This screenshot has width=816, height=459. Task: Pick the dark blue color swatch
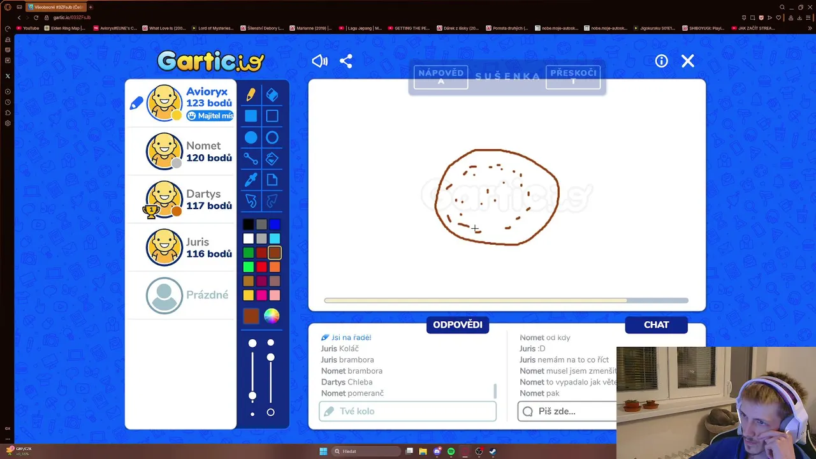click(275, 224)
